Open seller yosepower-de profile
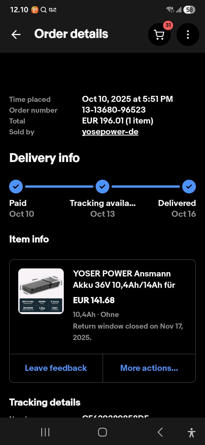205x445 pixels. pos(110,132)
